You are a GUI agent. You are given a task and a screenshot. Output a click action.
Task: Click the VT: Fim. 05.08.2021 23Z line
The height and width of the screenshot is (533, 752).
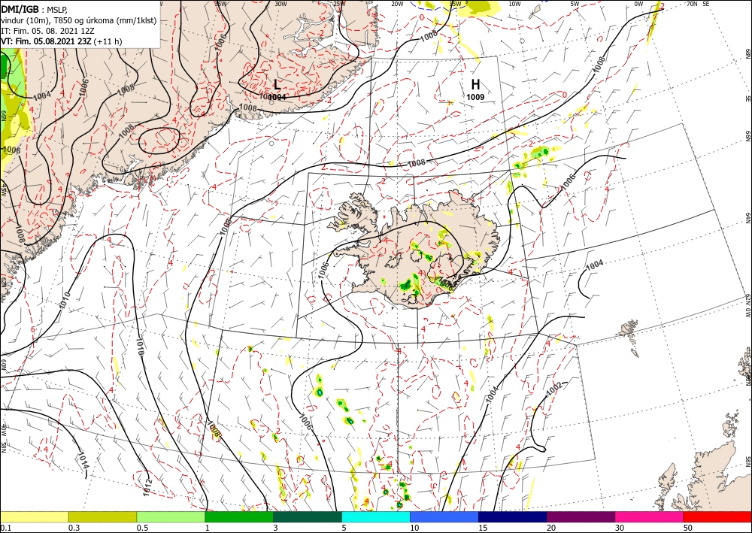(62, 41)
